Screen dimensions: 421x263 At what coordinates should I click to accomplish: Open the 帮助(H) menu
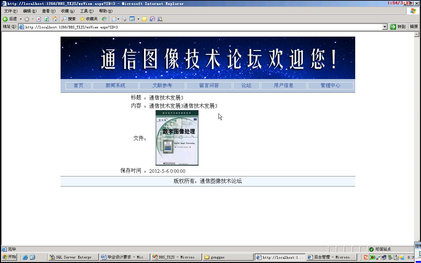coord(105,11)
